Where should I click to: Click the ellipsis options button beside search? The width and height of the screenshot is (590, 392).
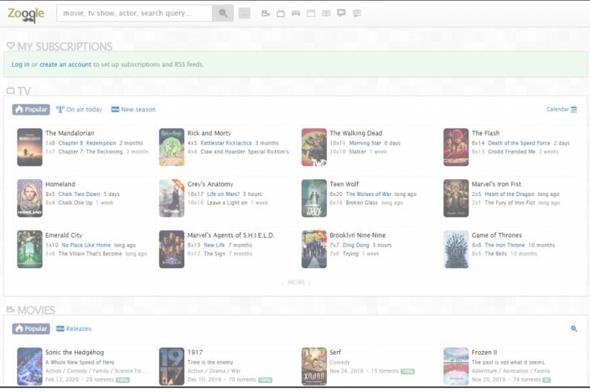click(x=244, y=14)
